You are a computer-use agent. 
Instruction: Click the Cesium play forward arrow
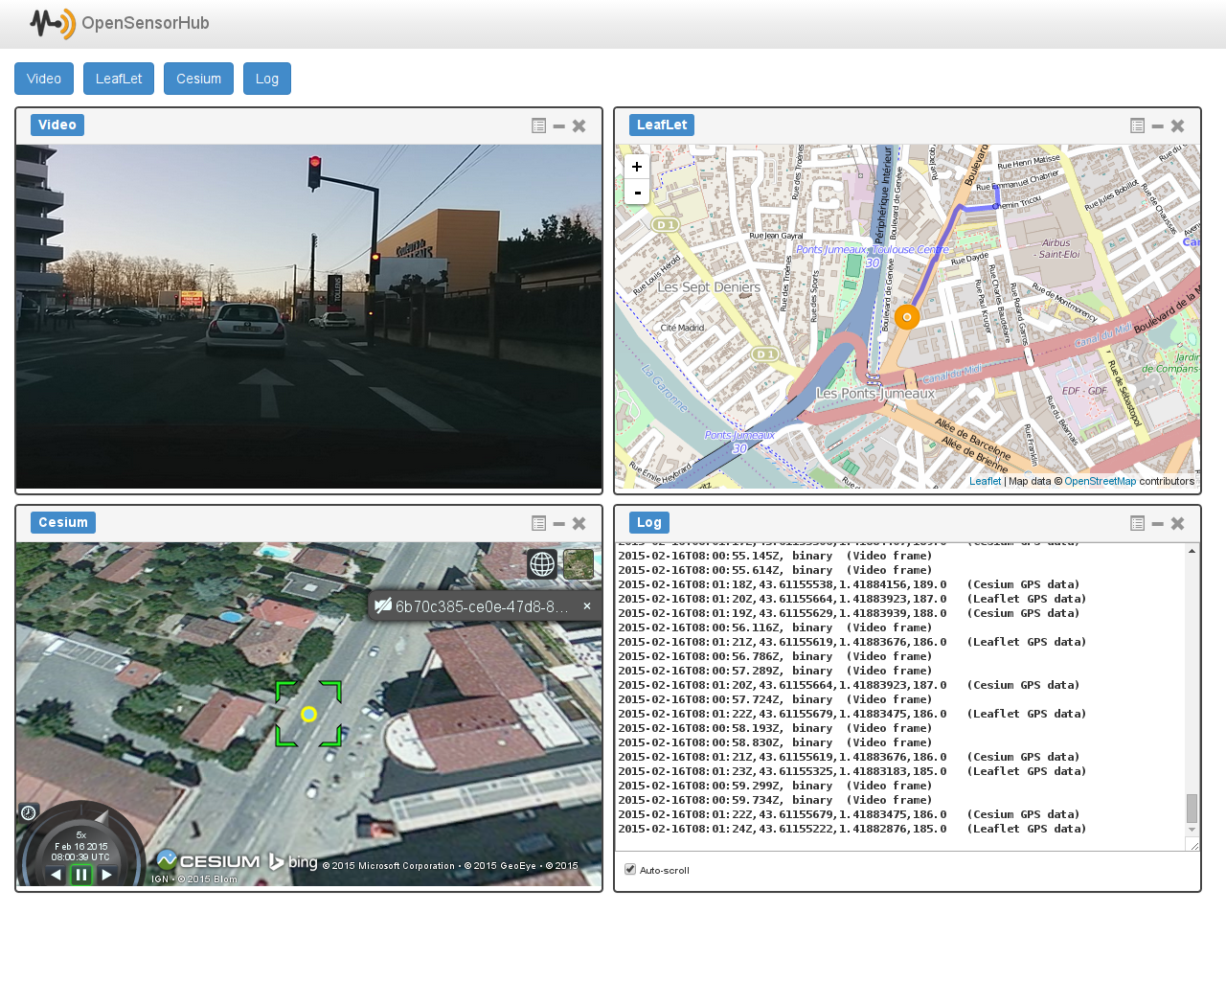pyautogui.click(x=107, y=874)
